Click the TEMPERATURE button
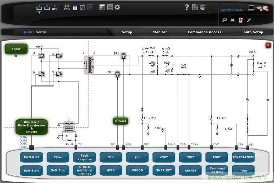 tap(243, 157)
